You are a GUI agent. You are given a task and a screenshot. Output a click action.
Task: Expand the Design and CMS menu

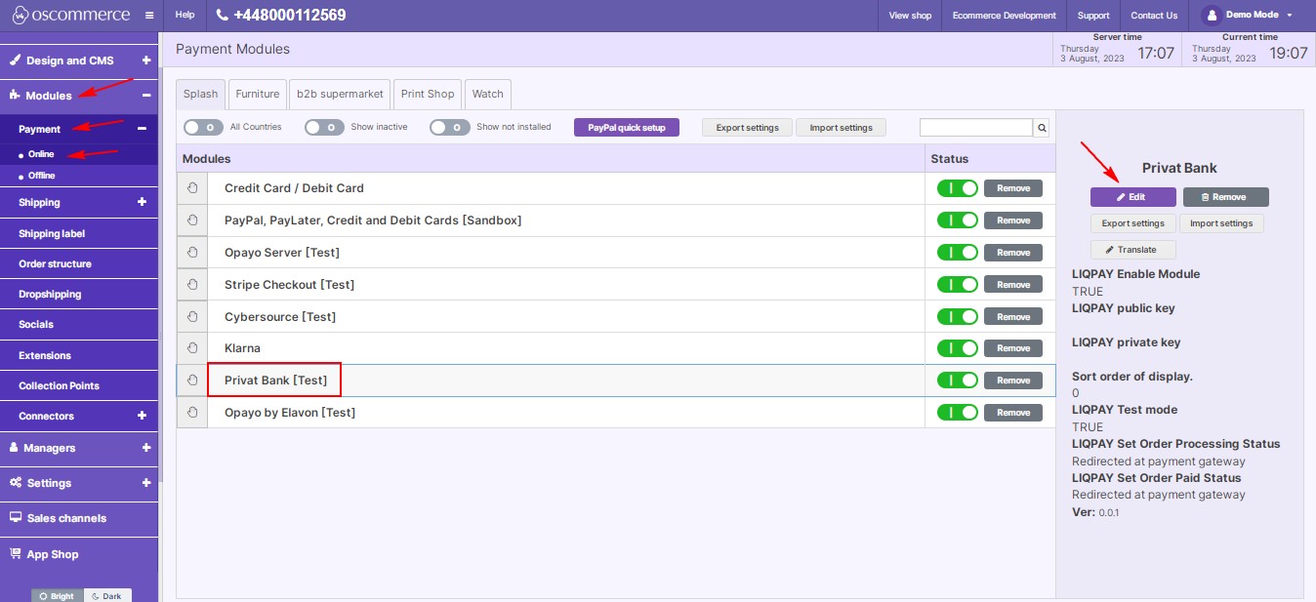click(146, 60)
